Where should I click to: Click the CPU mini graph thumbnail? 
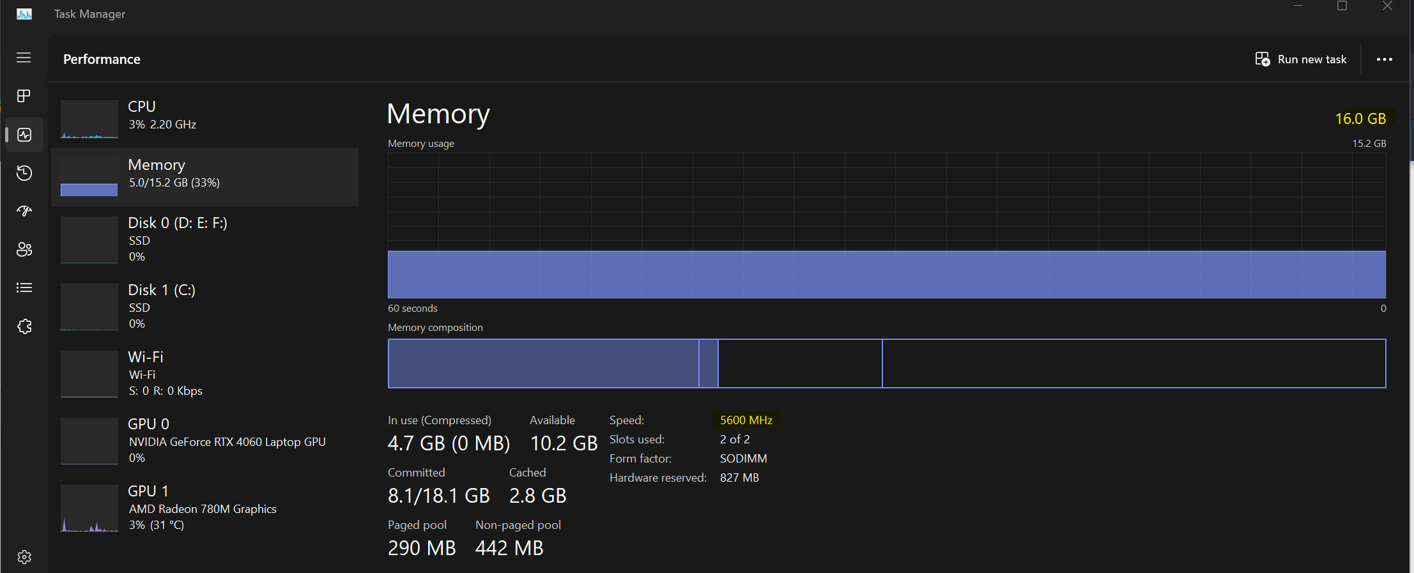(89, 119)
